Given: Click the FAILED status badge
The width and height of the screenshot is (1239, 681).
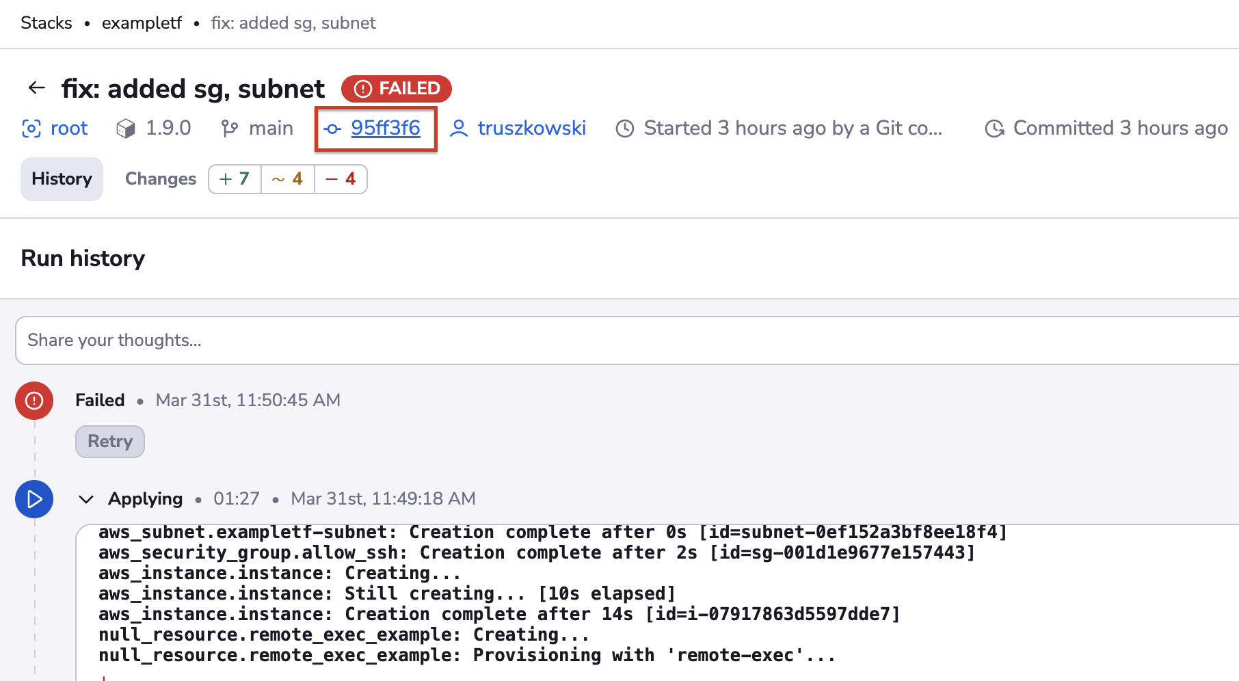Looking at the screenshot, I should (x=396, y=88).
